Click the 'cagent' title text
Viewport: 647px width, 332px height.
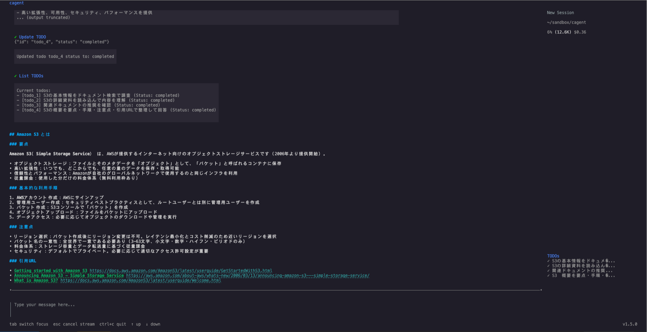[x=17, y=3]
